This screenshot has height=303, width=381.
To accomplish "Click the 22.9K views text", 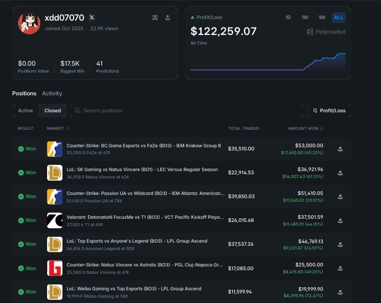I will click(x=104, y=29).
